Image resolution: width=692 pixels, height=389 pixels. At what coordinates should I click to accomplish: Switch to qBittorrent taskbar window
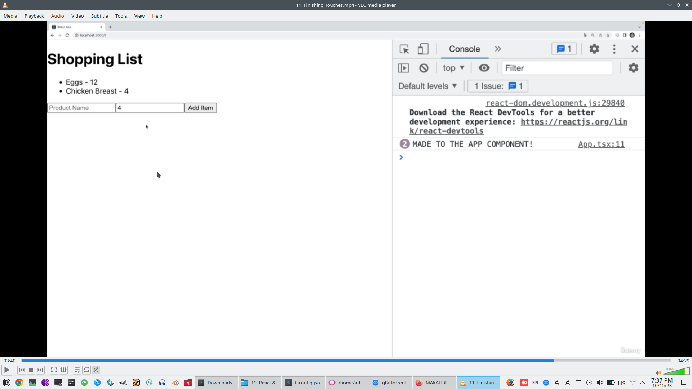391,383
